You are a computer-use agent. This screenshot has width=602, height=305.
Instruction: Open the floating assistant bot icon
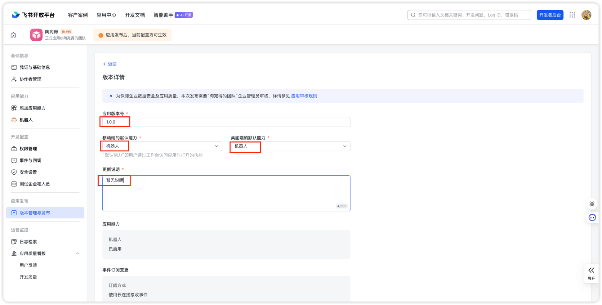[592, 218]
